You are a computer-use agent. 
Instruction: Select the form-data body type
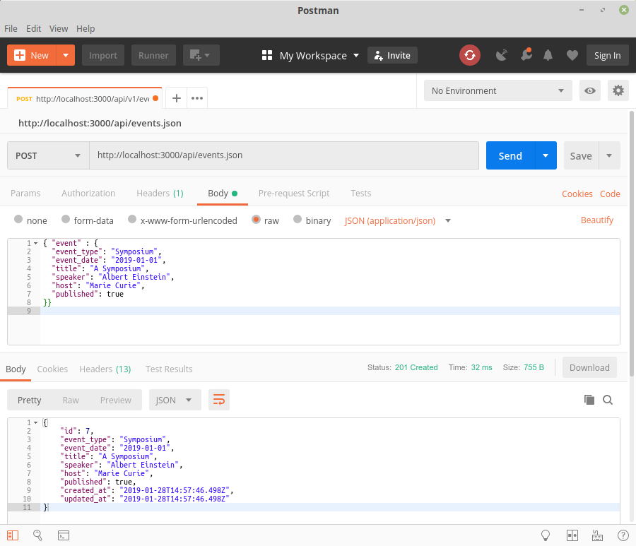pos(66,220)
